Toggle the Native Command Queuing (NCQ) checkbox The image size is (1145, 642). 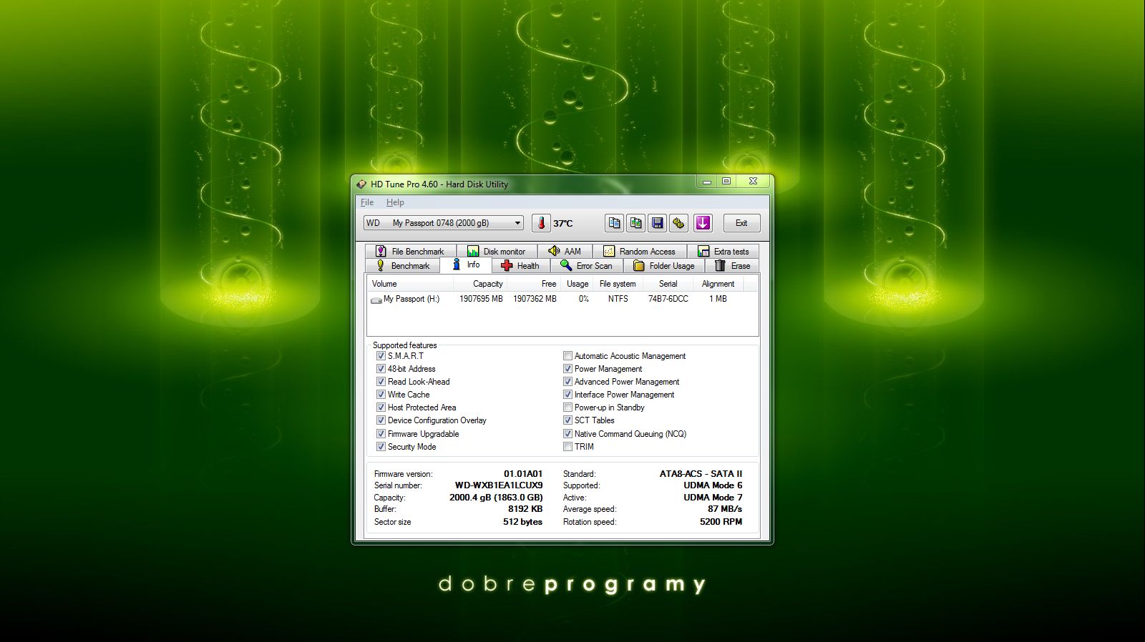[x=567, y=433]
